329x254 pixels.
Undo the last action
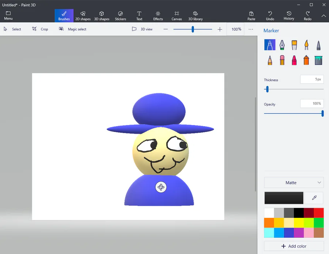[270, 16]
